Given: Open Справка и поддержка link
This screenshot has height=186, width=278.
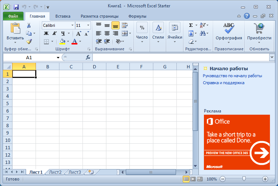Looking at the screenshot, I should [224, 83].
